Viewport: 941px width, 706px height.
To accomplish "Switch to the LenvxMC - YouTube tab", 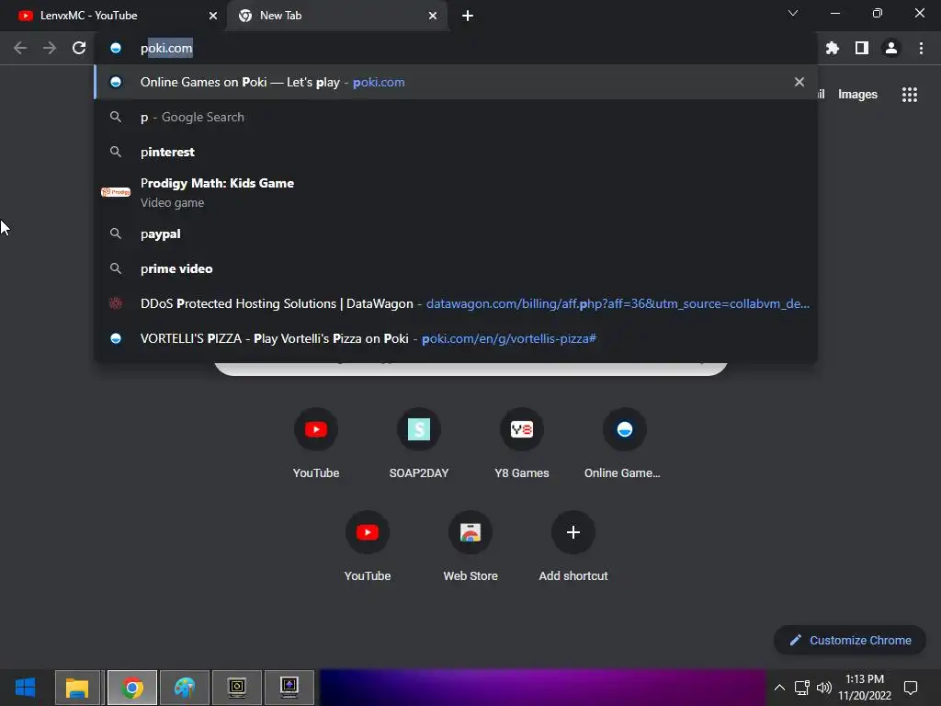I will pyautogui.click(x=113, y=16).
